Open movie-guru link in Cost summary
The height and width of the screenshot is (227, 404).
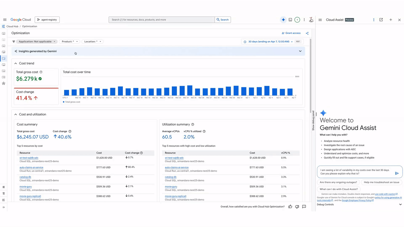point(26,187)
